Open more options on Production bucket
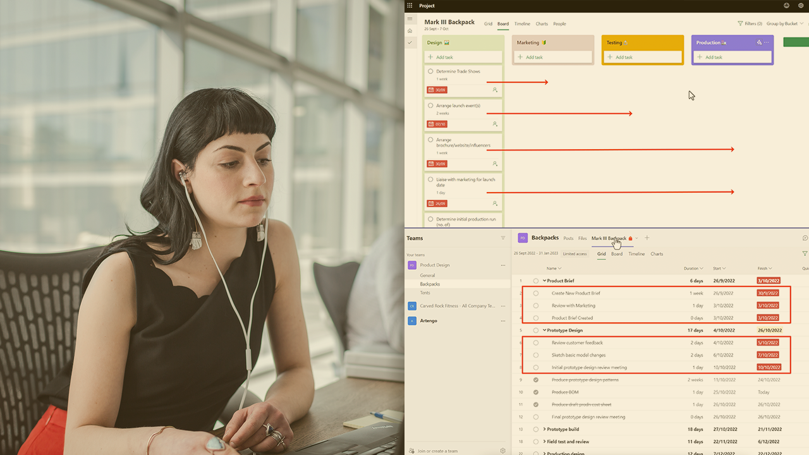The height and width of the screenshot is (455, 809). coord(767,43)
